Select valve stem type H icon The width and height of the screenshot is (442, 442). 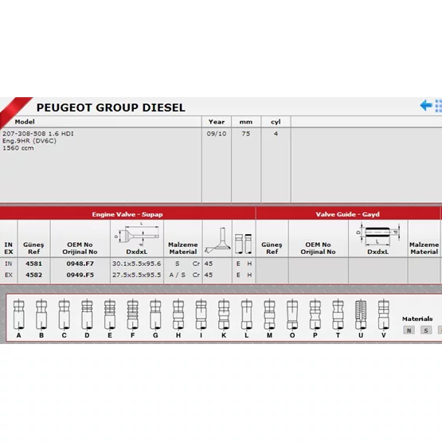click(x=178, y=315)
